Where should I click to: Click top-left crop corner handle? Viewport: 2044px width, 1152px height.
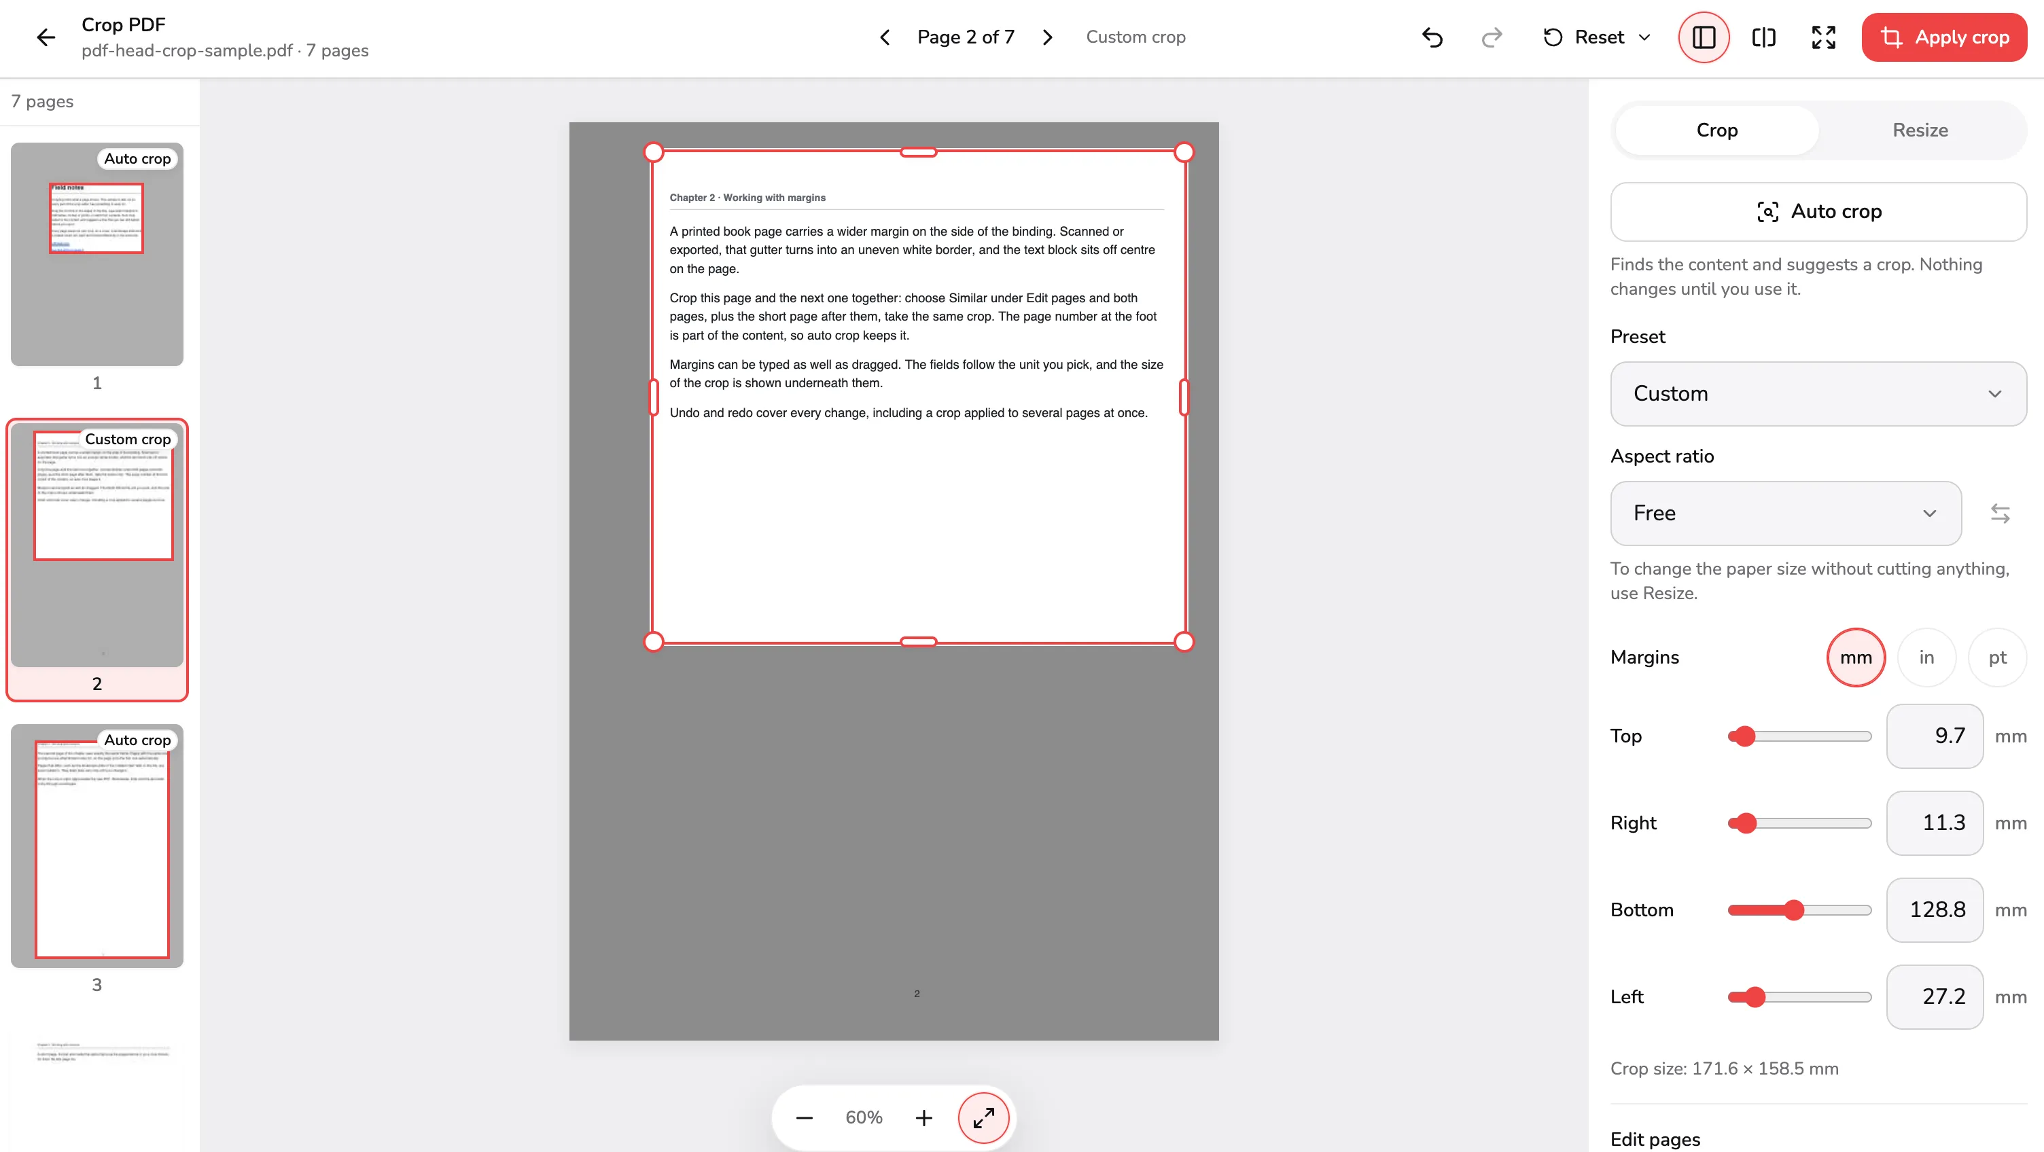(x=653, y=152)
